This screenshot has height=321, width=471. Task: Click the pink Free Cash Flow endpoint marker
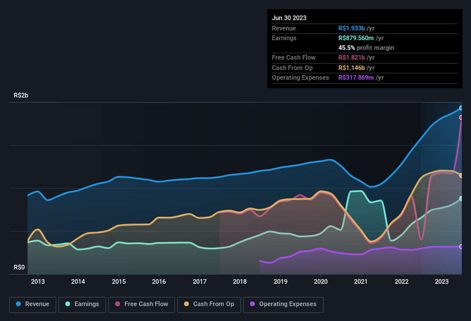[x=461, y=118]
